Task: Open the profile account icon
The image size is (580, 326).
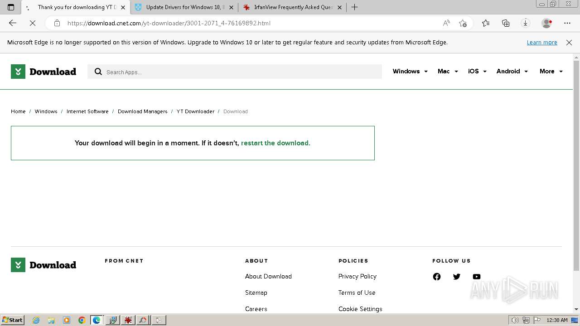Action: [547, 23]
